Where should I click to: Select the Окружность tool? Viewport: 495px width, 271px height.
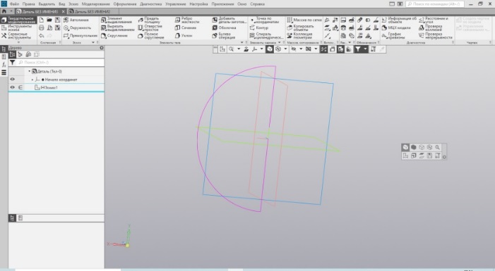(78, 27)
